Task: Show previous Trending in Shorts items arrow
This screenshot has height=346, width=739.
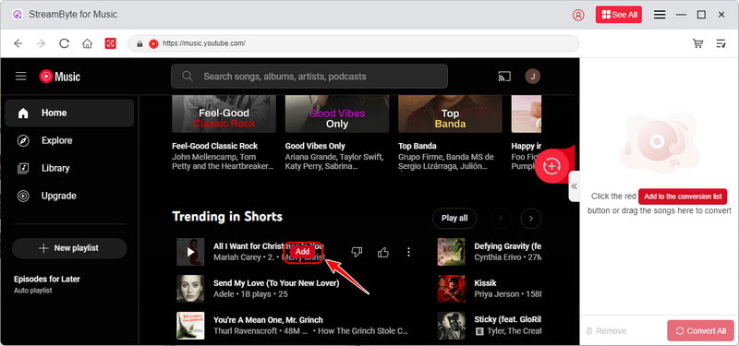Action: (x=501, y=219)
